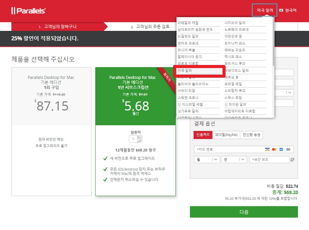
Task: Pick 덴마크 크로네 from the list
Action: (x=198, y=43)
